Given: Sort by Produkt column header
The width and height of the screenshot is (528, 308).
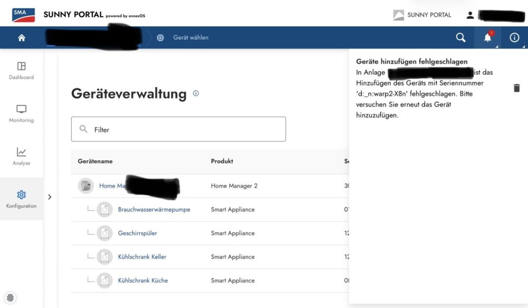Looking at the screenshot, I should coord(222,161).
